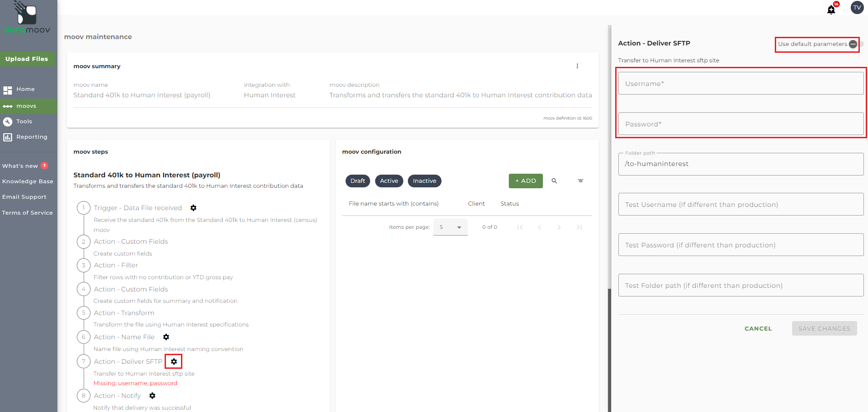Click the Test Folder path input field

(x=741, y=286)
